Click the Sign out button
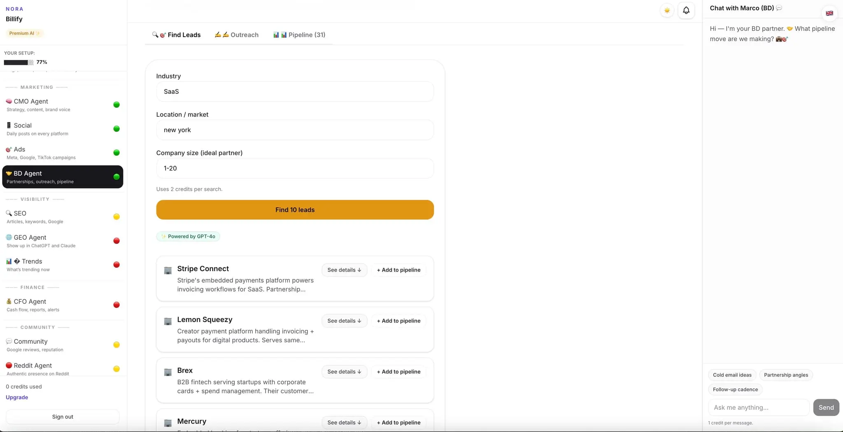 [x=63, y=417]
